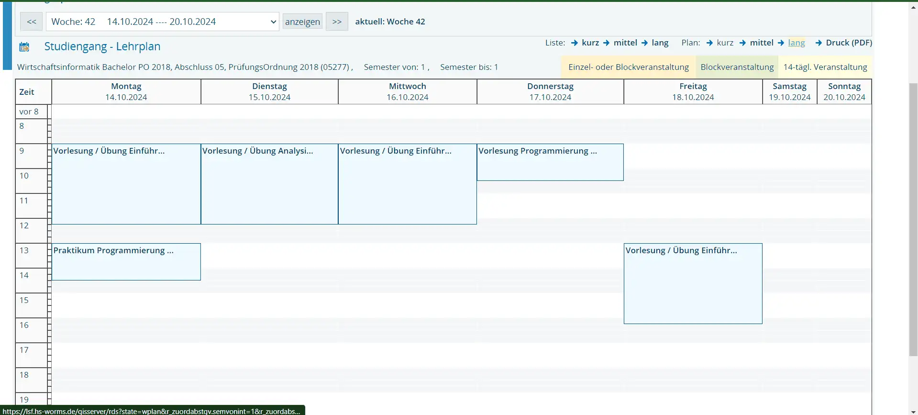Open Friday Vorlesung / Übung Einführ... event
Image resolution: width=918 pixels, height=415 pixels.
[x=681, y=250]
